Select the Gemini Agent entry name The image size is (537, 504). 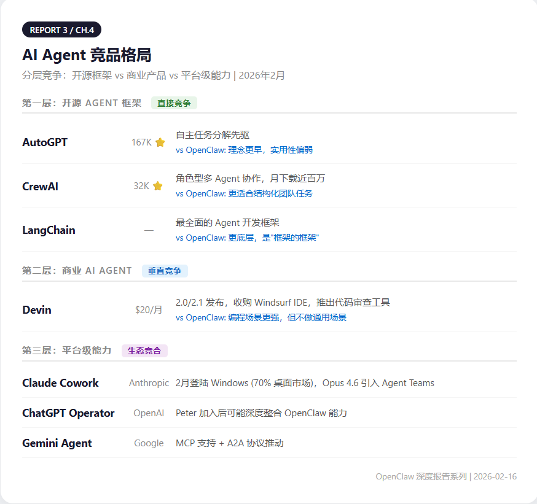(x=57, y=443)
